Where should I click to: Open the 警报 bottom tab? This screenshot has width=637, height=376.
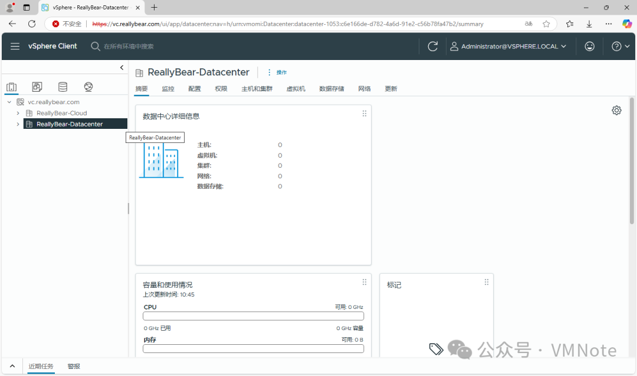[74, 366]
